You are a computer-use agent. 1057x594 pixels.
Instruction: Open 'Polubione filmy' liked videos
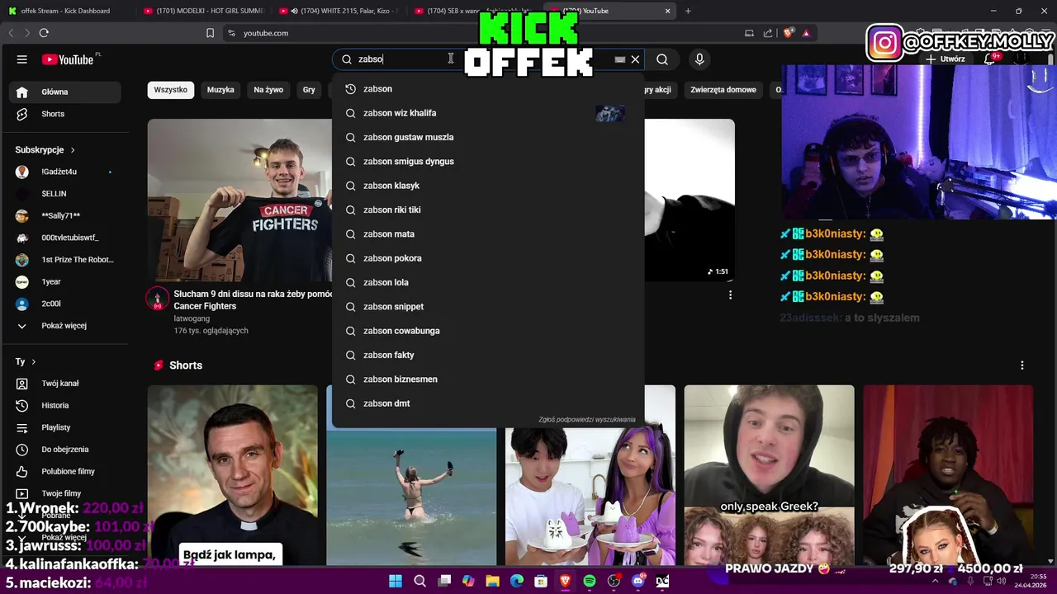click(65, 472)
